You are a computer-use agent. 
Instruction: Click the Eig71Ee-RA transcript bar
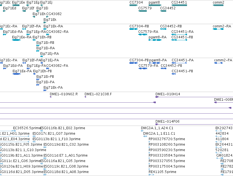coord(16,40)
